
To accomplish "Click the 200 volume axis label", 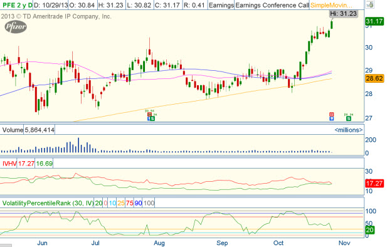I will coord(371,140).
